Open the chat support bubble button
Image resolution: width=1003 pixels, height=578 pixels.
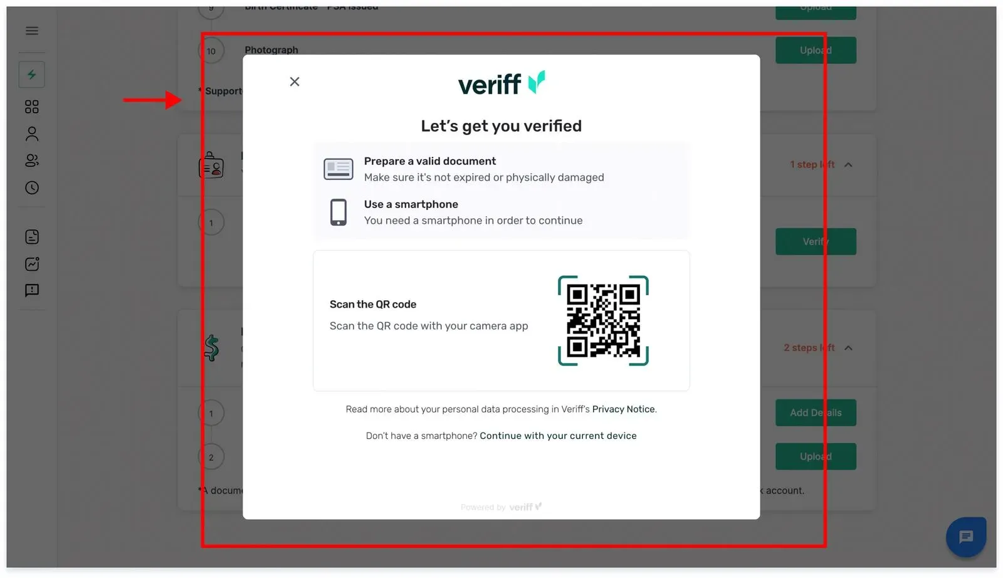[x=966, y=537]
